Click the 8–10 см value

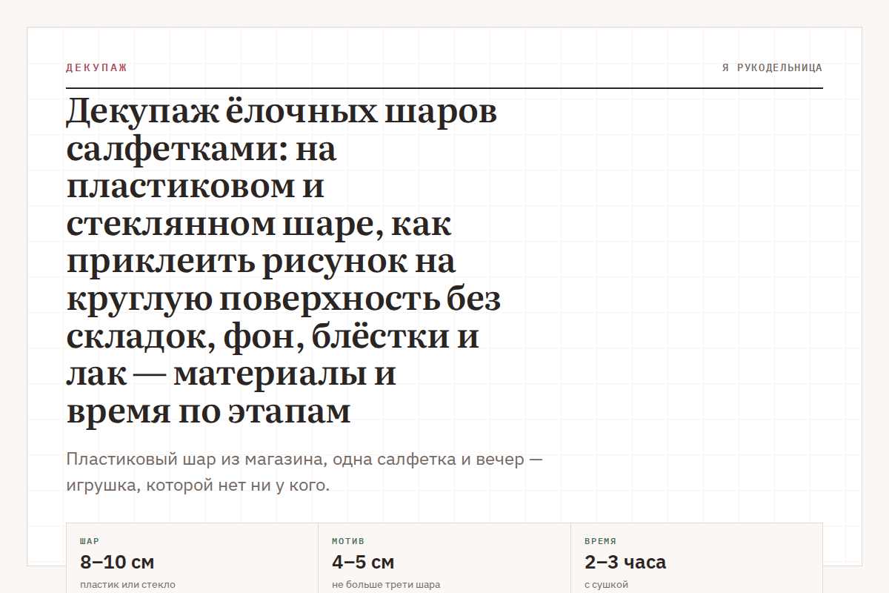pos(117,562)
